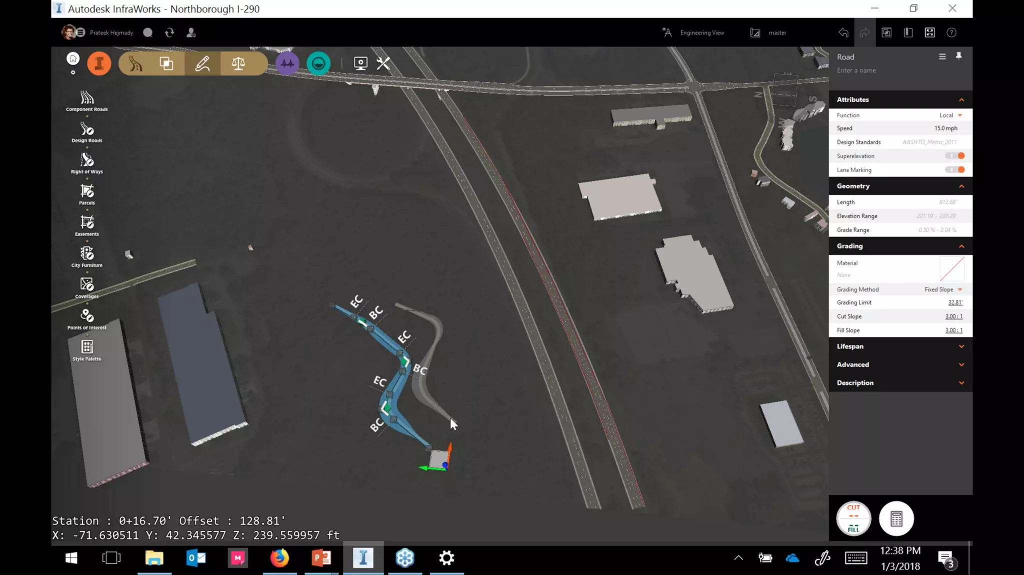Toggle the Superelevation switch

(955, 156)
